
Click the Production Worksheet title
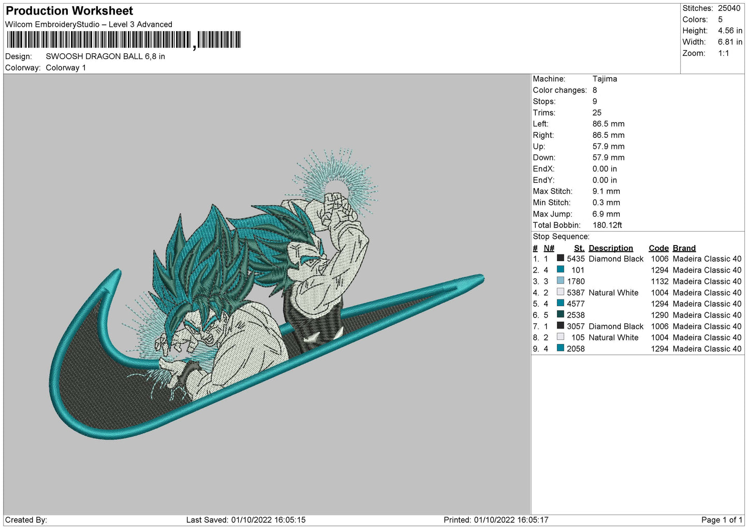[x=69, y=11]
